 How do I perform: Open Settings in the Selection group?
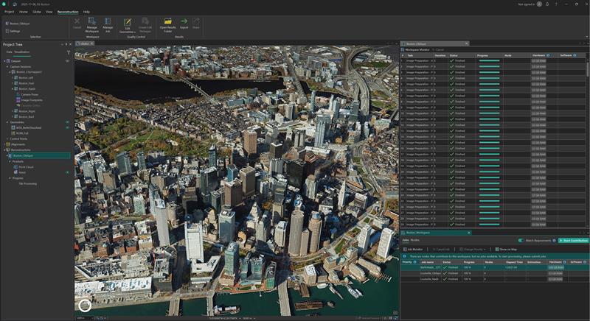15,31
